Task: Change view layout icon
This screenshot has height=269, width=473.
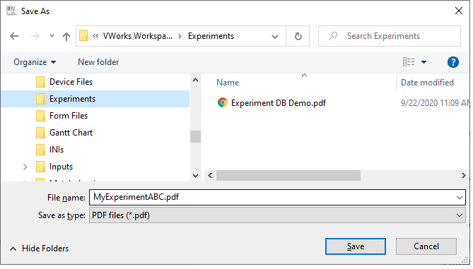Action: [x=409, y=61]
